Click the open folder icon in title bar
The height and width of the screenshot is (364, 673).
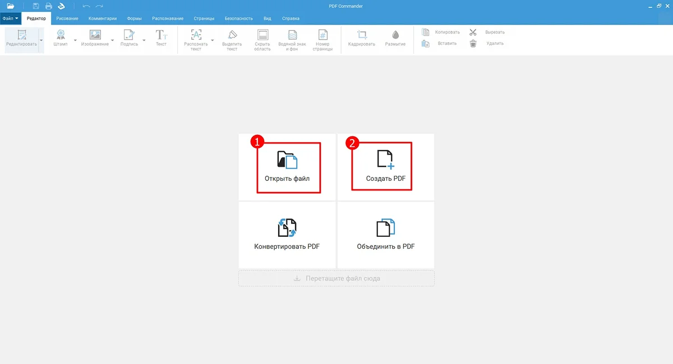[10, 6]
